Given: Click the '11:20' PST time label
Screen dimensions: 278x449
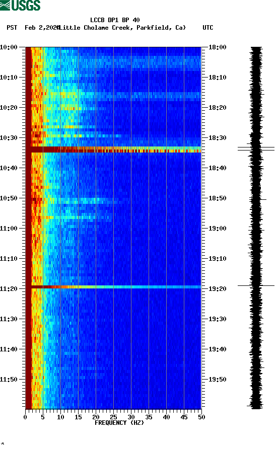Looking at the screenshot, I should pos(9,289).
